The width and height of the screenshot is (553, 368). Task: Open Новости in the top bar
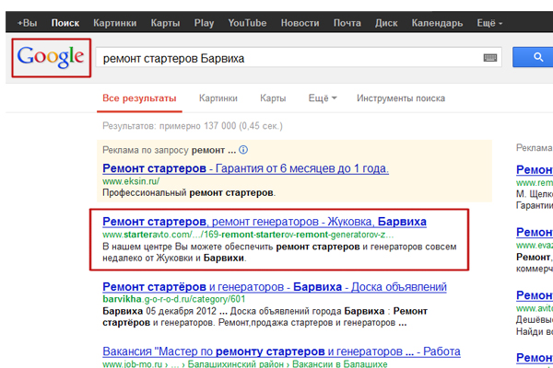pyautogui.click(x=300, y=23)
